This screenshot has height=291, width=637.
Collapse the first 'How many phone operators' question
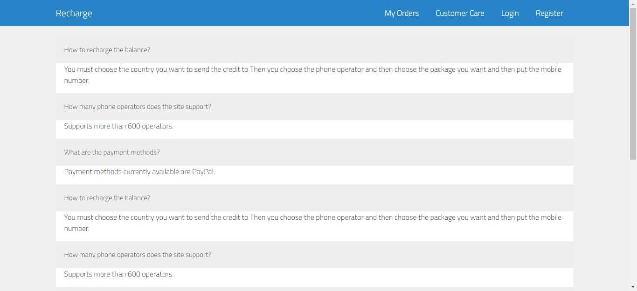[x=138, y=107]
